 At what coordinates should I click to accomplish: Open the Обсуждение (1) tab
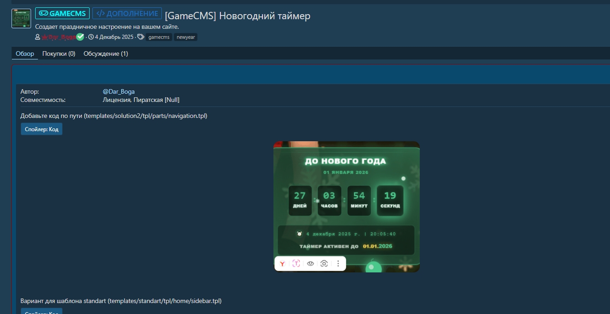tap(106, 53)
